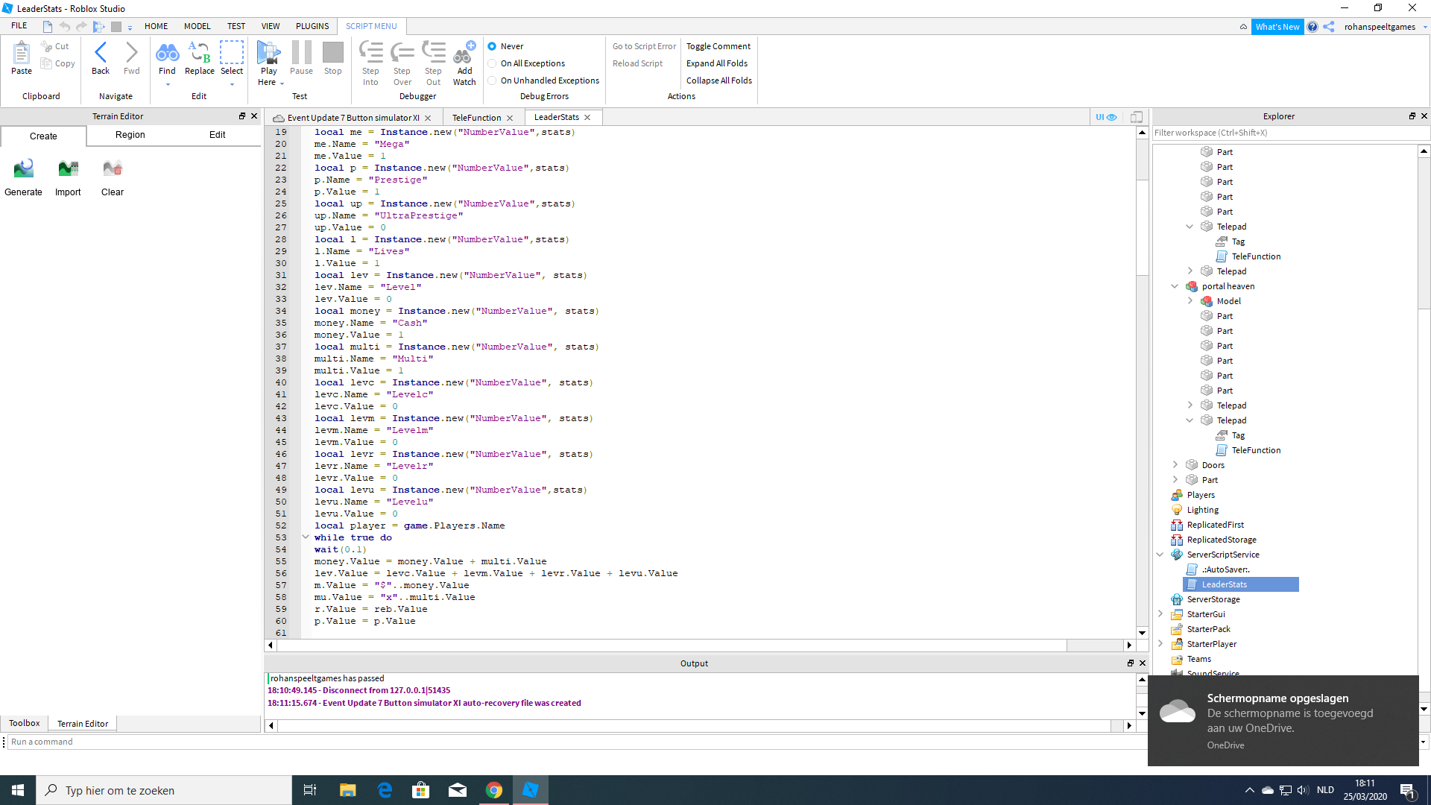1431x805 pixels.
Task: Open File Explorer from the taskbar
Action: [348, 790]
